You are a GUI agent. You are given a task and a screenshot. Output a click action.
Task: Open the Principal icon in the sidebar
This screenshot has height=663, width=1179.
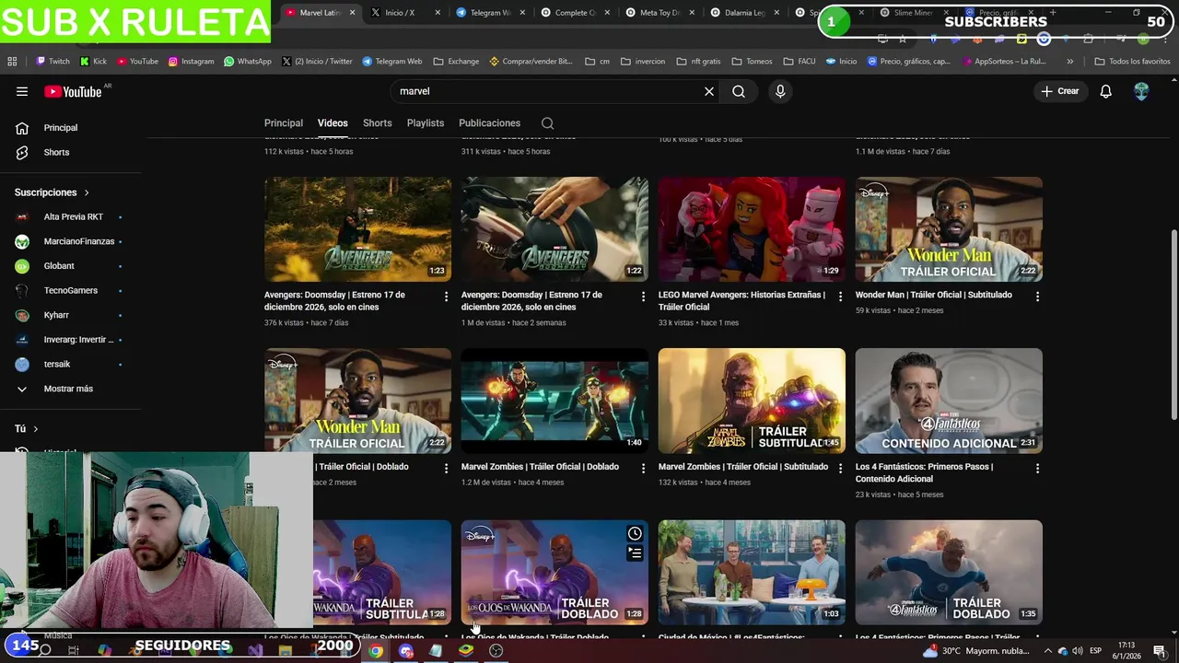[x=22, y=128]
